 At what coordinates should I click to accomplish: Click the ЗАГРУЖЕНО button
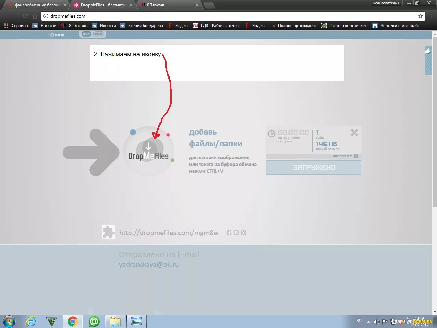314,168
